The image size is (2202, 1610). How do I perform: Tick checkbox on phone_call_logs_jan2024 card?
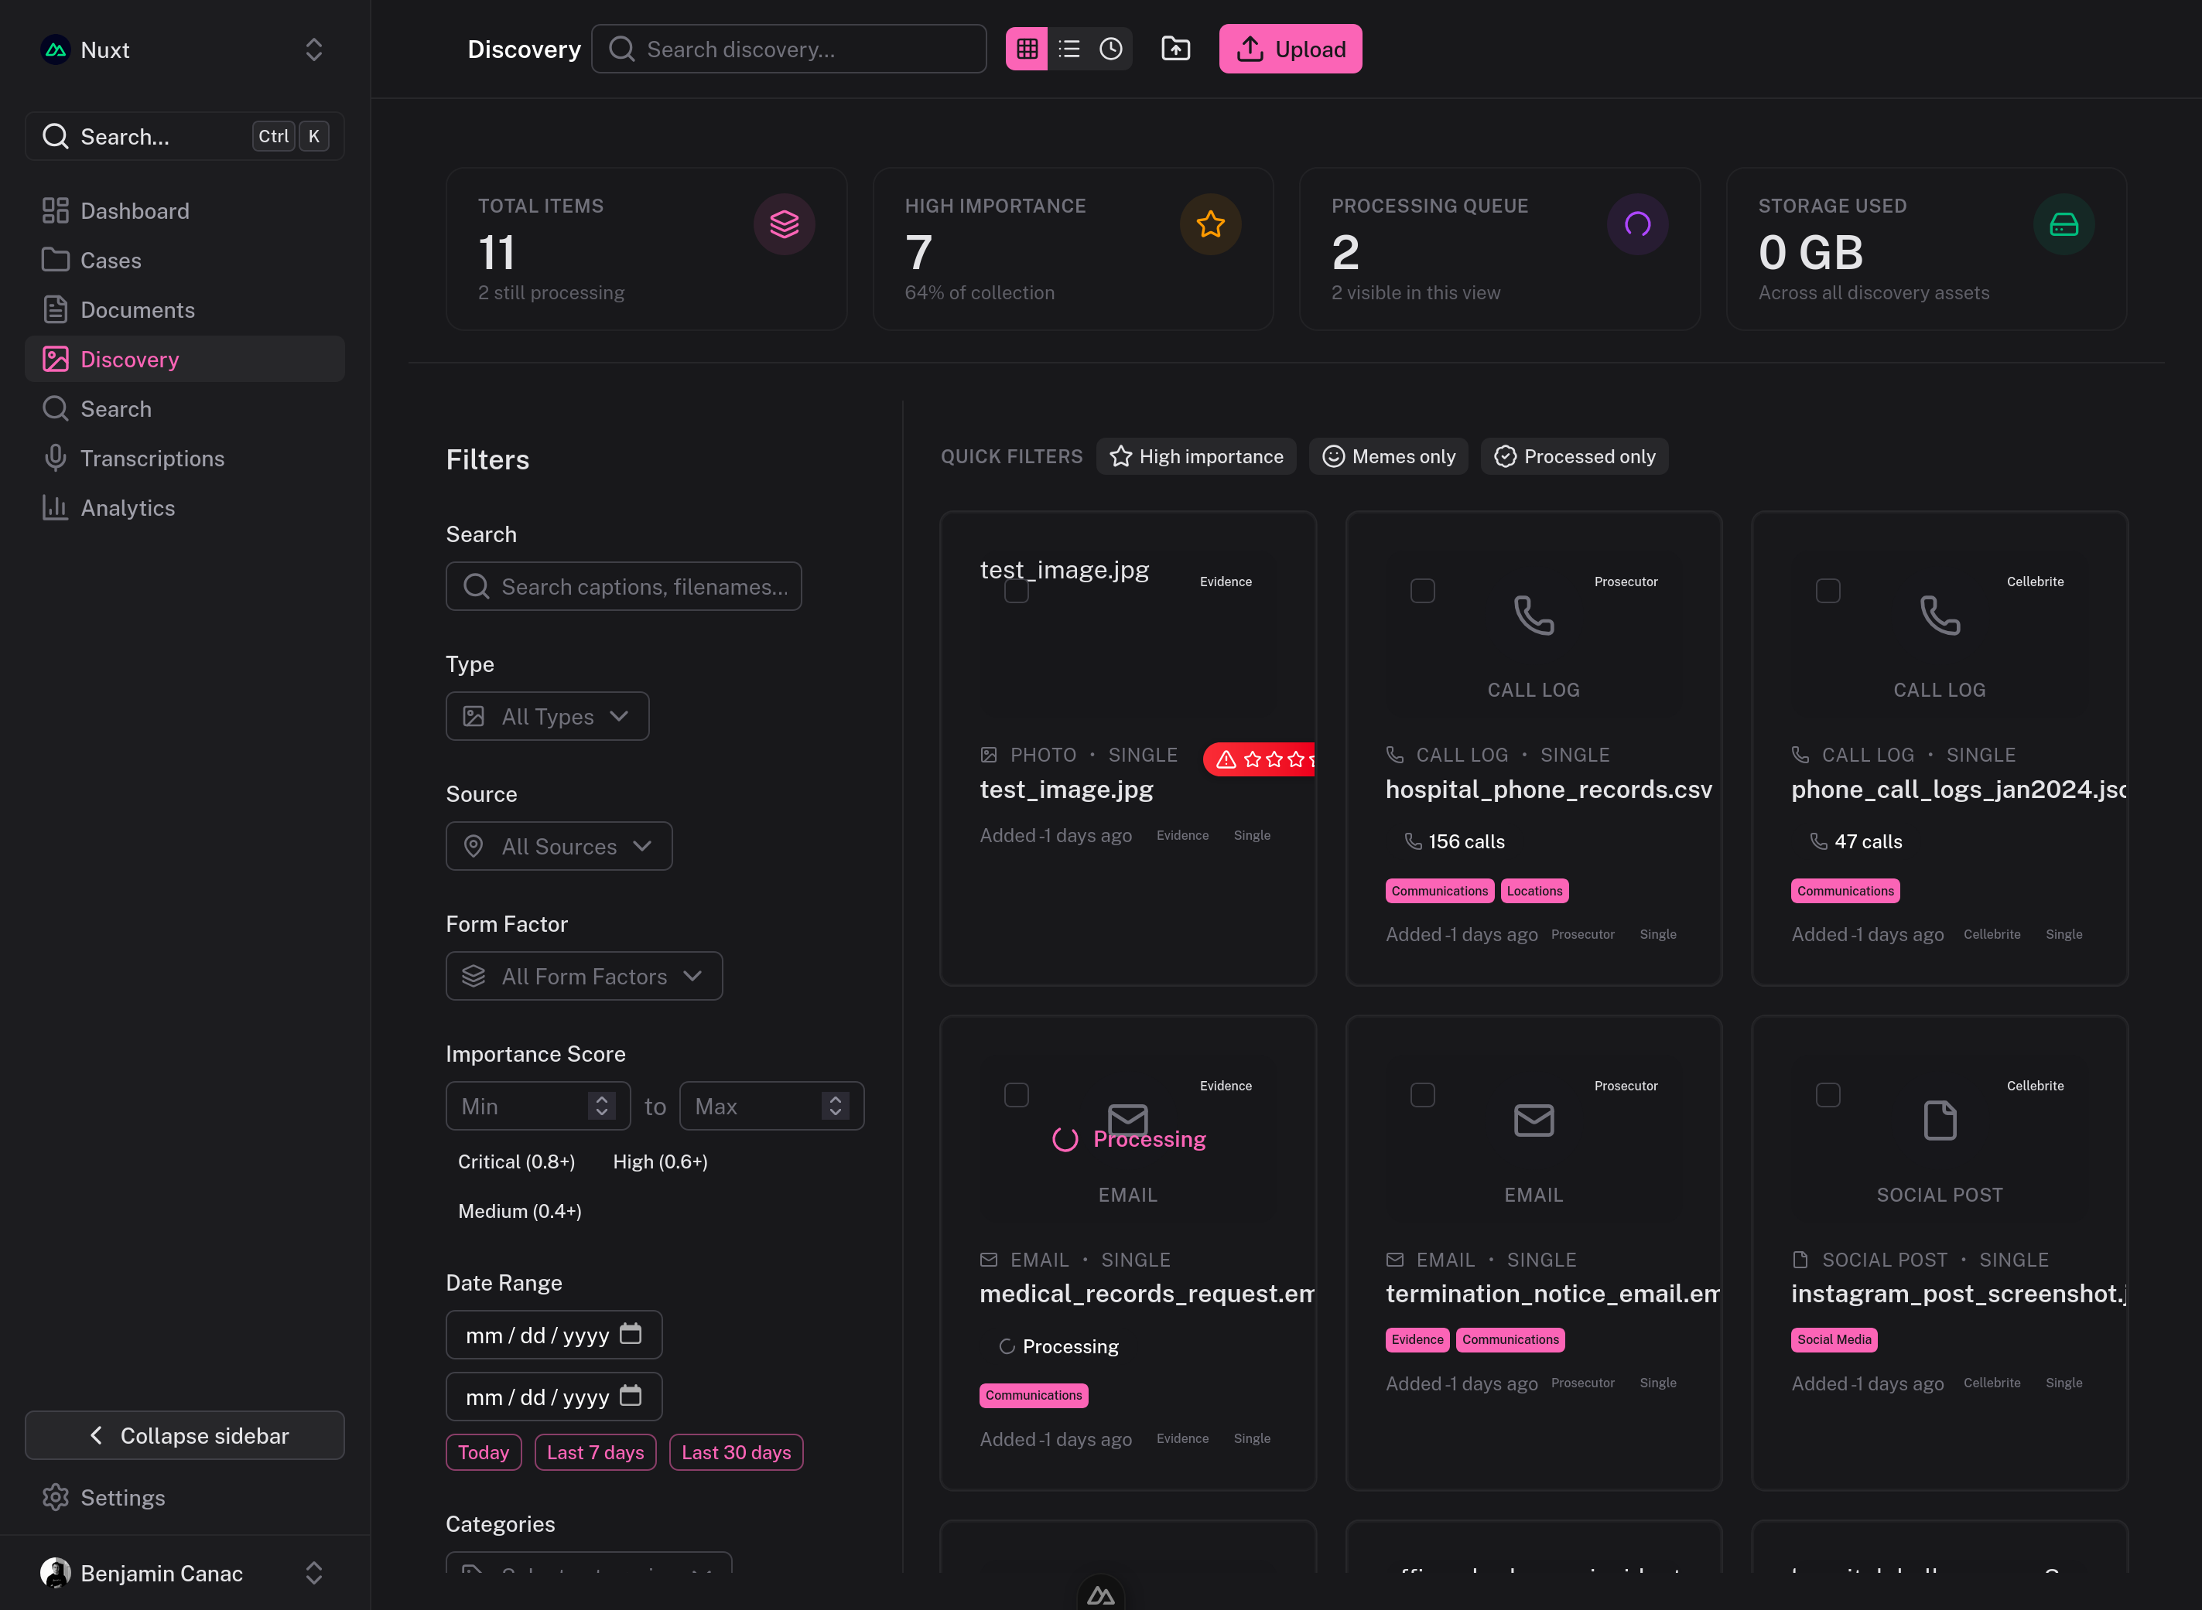(1828, 591)
